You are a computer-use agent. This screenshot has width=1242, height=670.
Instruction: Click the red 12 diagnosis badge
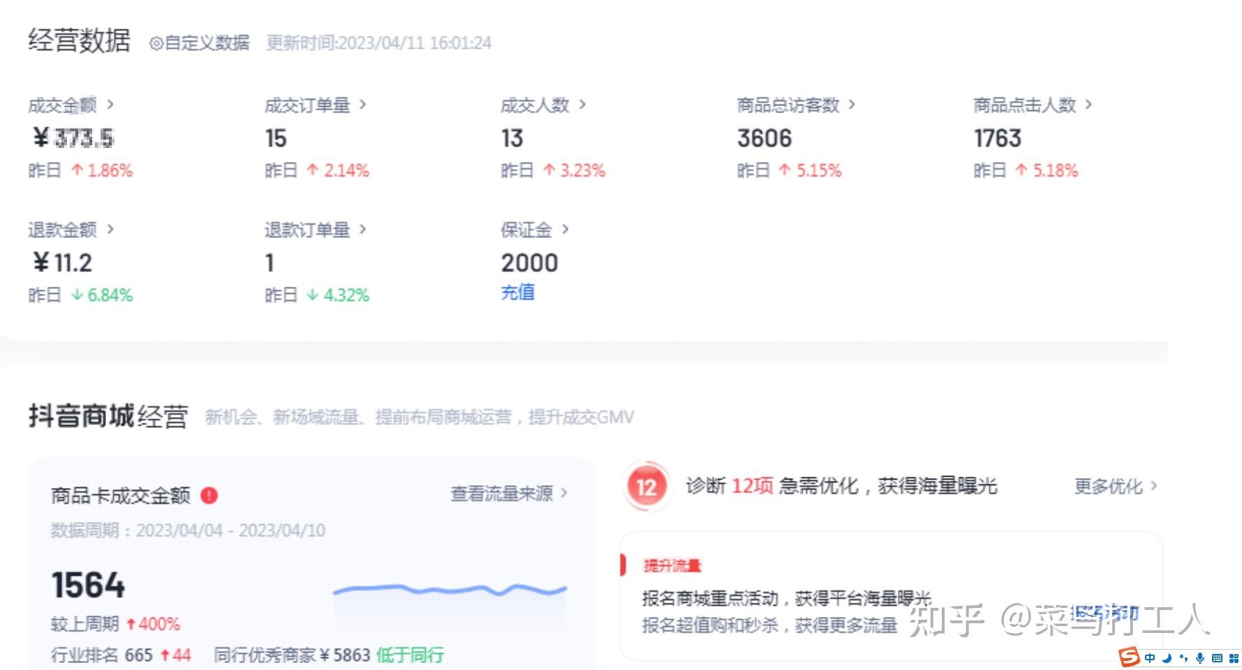(646, 486)
